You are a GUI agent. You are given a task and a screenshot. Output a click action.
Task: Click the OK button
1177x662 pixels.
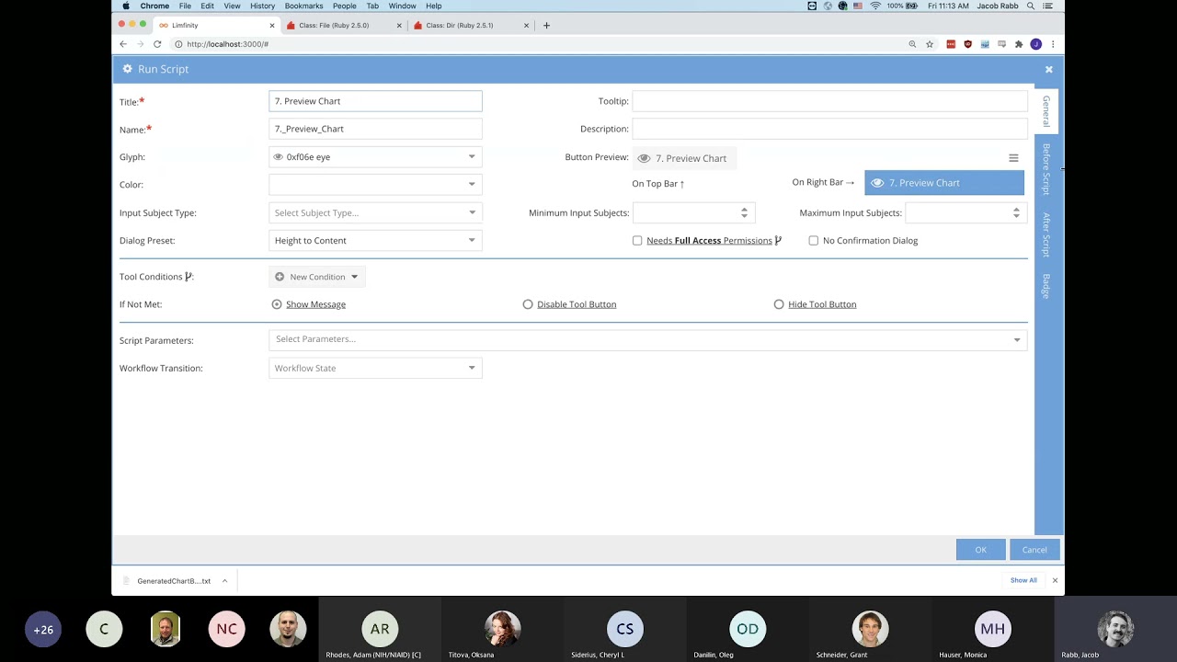click(x=980, y=550)
